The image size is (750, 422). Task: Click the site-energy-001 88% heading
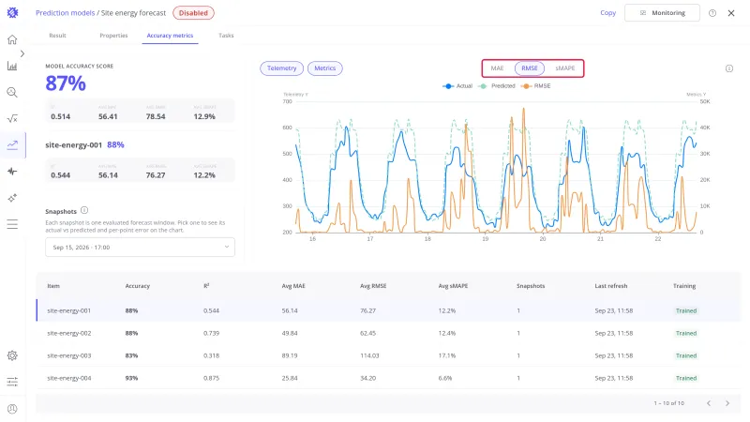pos(84,144)
